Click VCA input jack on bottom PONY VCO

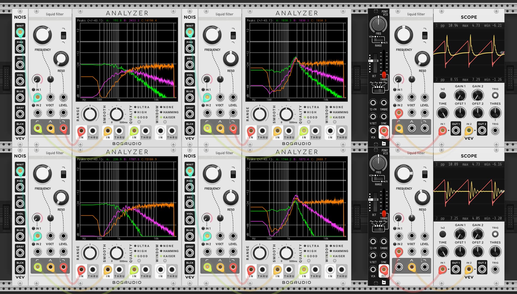(373, 269)
